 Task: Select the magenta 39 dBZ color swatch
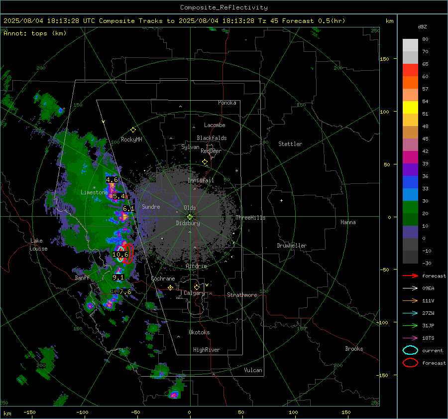point(410,157)
